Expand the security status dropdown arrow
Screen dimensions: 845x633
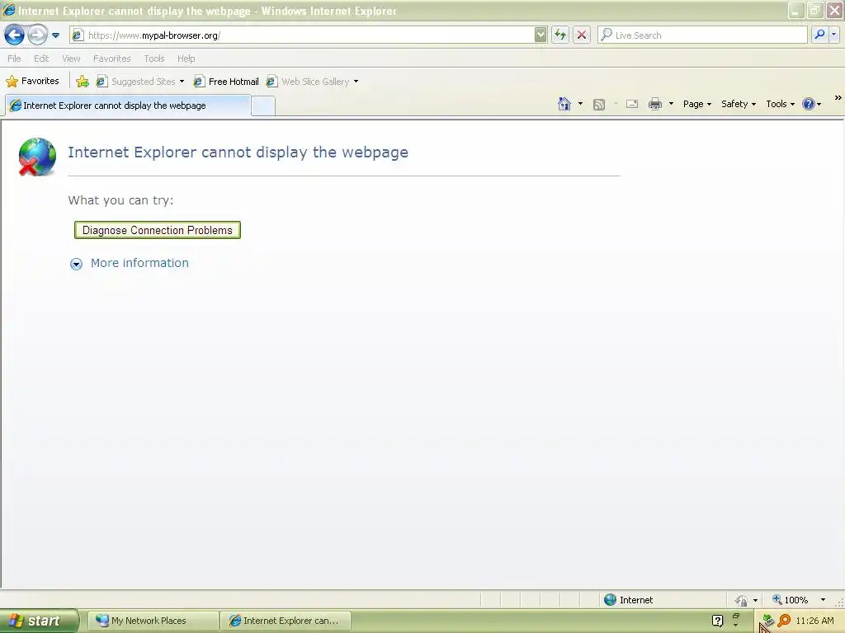pos(756,600)
